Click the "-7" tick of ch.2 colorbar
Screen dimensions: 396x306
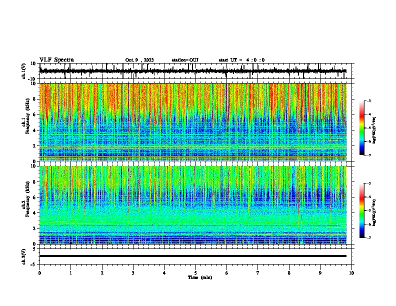tap(369, 237)
